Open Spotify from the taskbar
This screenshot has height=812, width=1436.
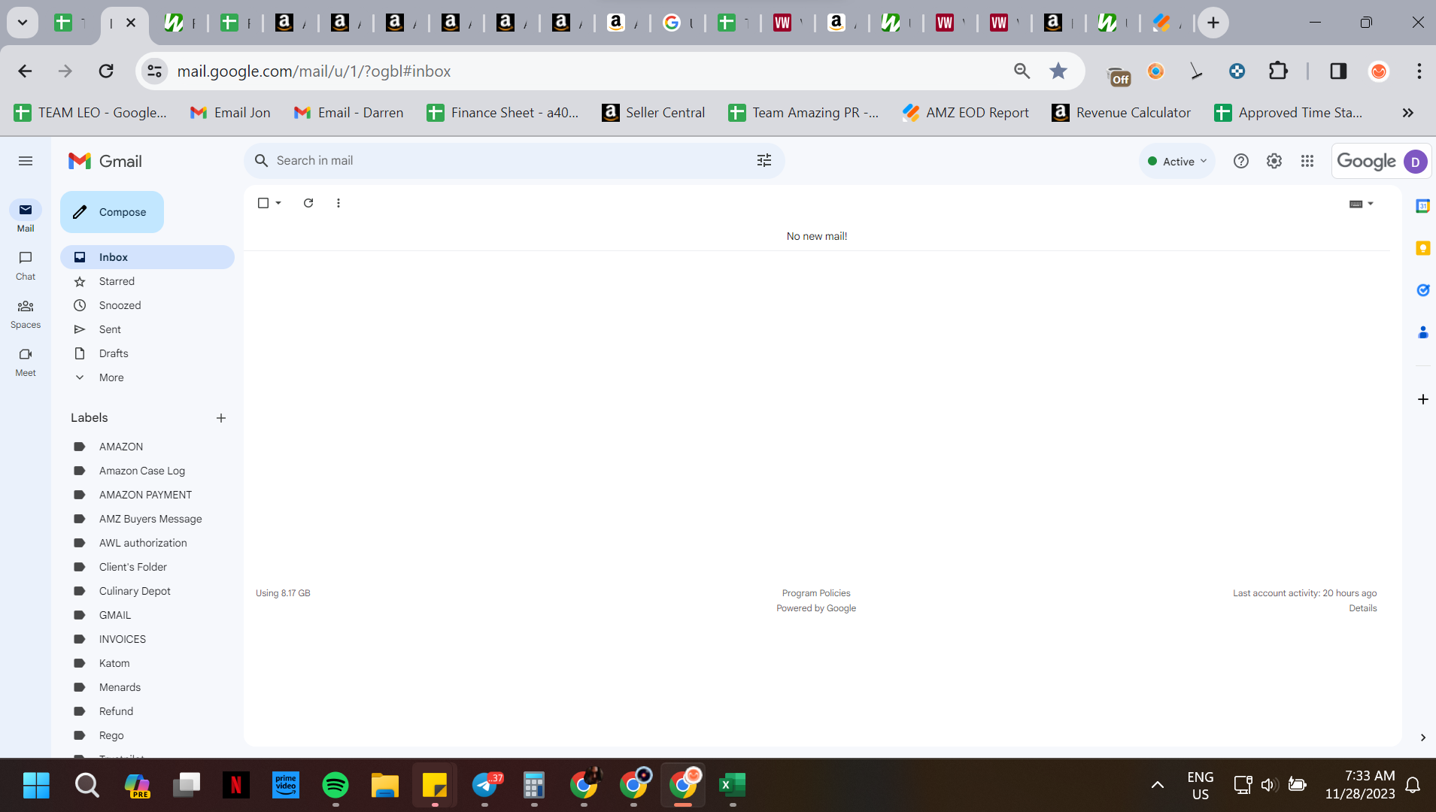click(x=335, y=786)
